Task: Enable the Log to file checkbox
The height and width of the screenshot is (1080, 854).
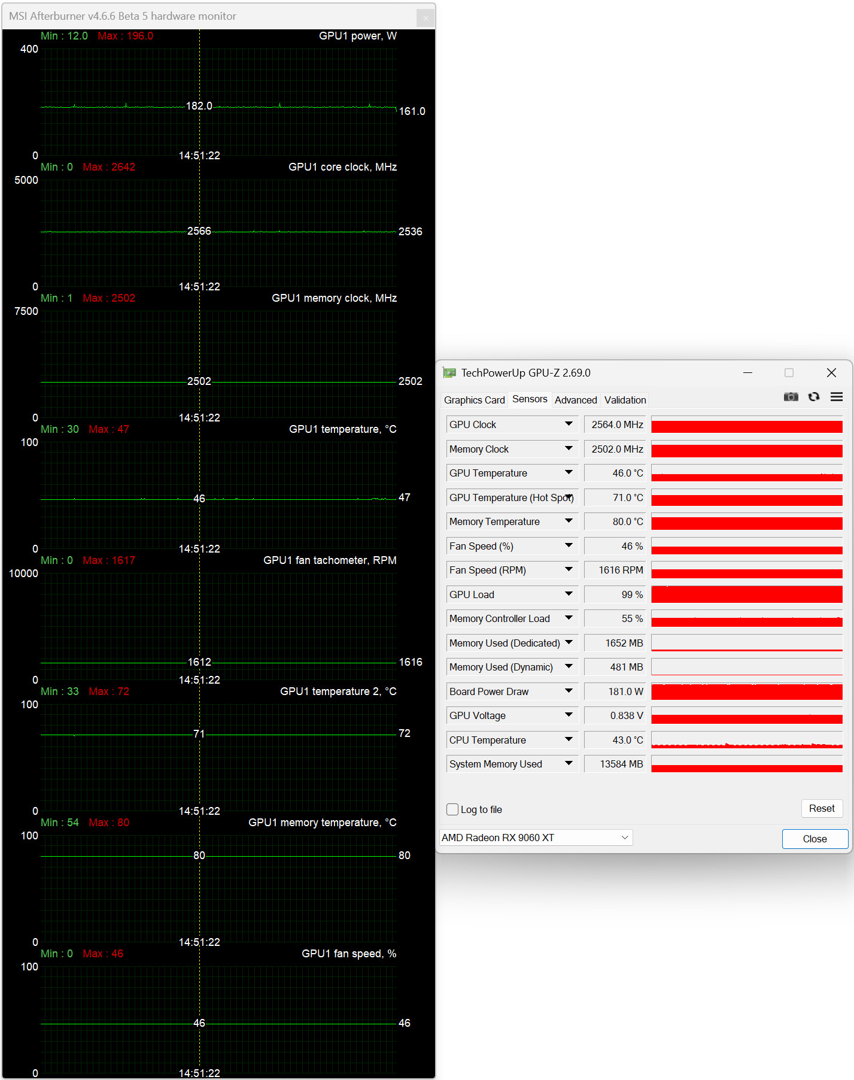Action: click(452, 809)
